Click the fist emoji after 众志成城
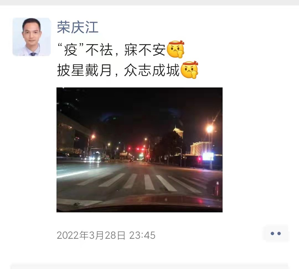 click(x=189, y=70)
